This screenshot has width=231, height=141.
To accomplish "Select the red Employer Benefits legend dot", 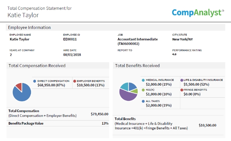I will pos(75,81).
